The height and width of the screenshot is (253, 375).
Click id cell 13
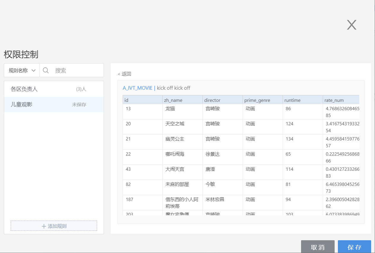(143, 112)
